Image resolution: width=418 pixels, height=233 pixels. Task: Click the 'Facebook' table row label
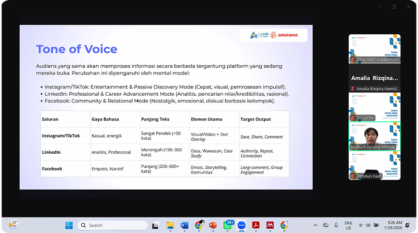(52, 169)
